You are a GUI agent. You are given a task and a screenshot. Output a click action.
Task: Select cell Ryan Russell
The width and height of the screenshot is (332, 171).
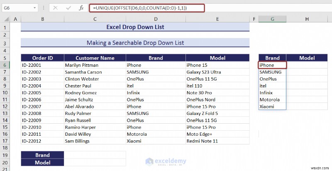click(95, 120)
